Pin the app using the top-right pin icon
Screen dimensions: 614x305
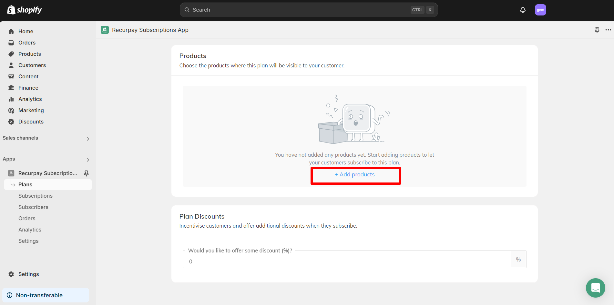tap(597, 30)
